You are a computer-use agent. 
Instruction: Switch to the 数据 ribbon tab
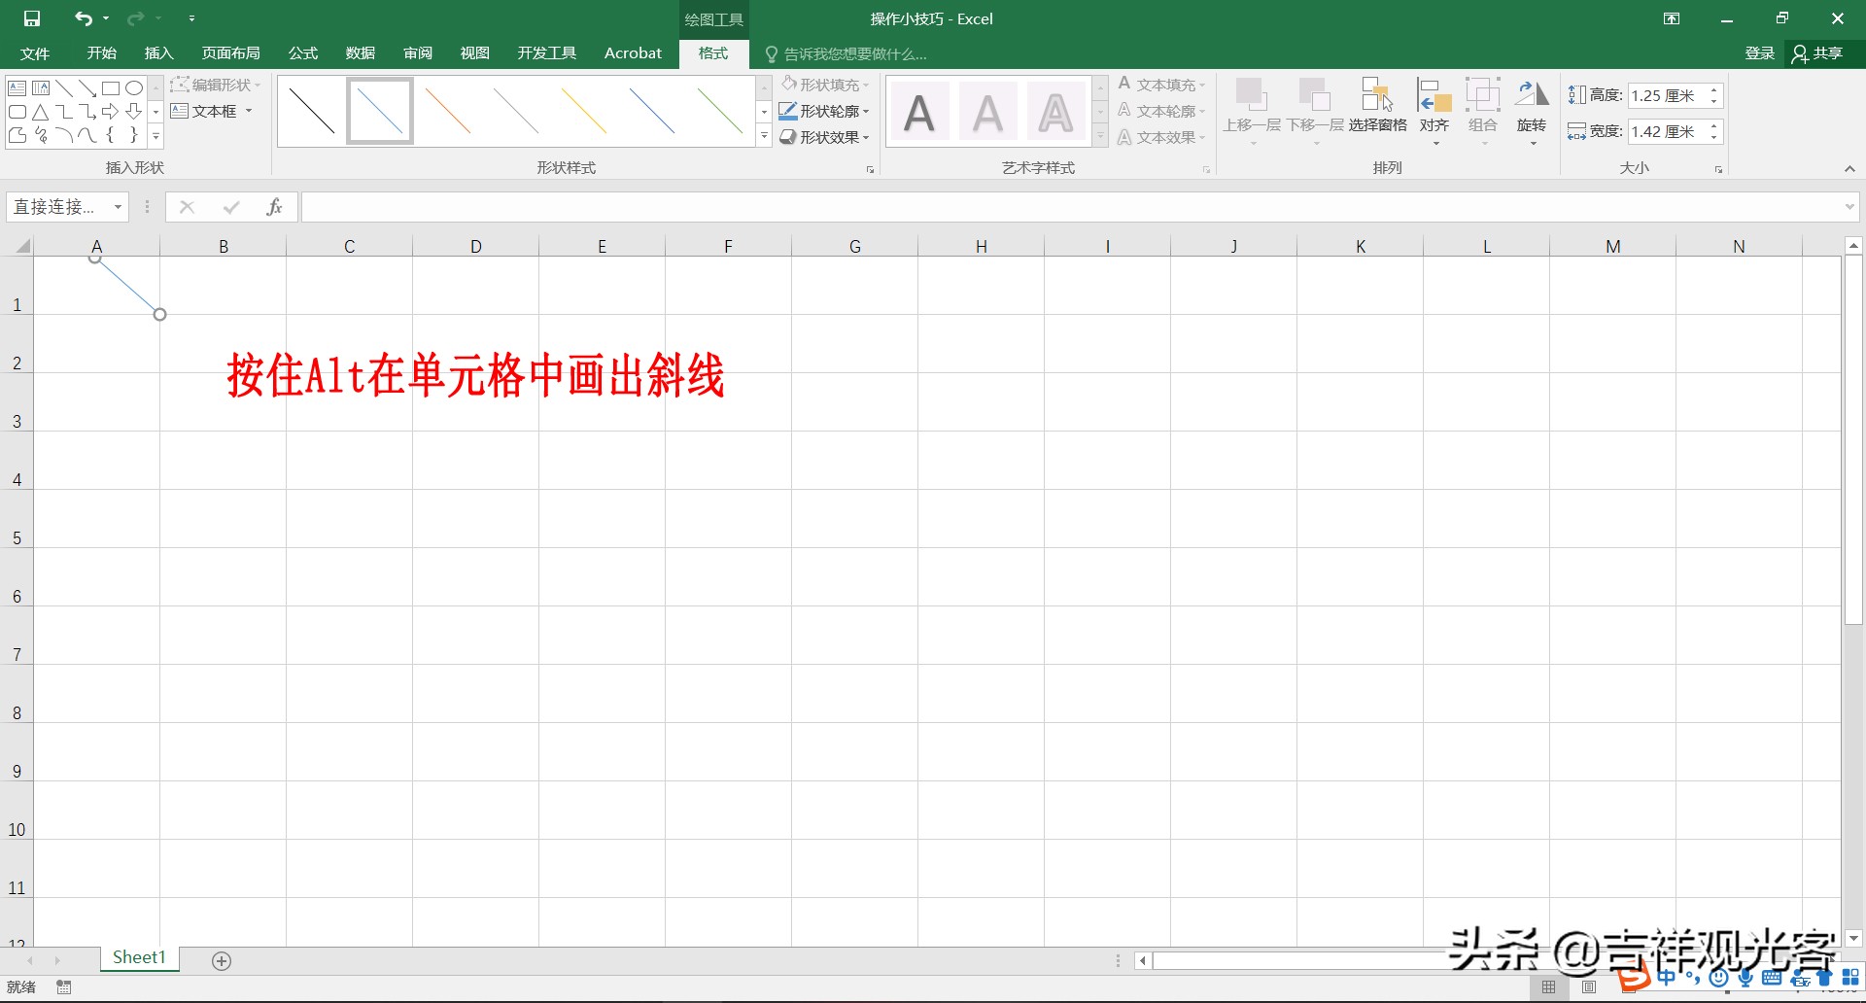(x=359, y=53)
